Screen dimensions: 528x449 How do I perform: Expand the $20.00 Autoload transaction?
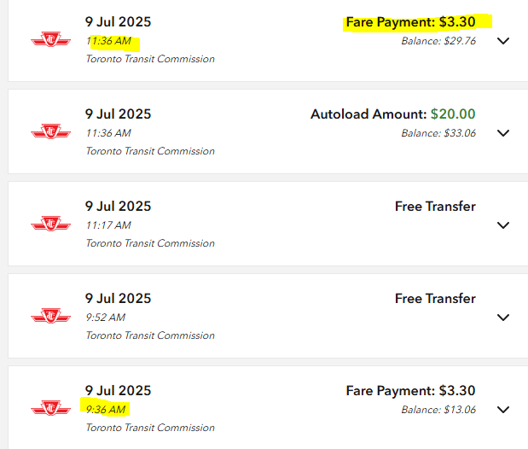pos(503,133)
